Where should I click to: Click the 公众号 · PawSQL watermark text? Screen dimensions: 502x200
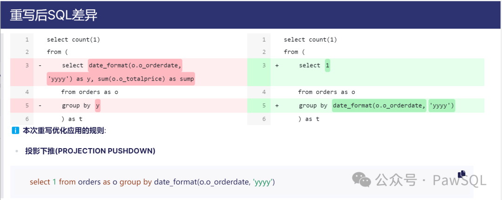point(430,180)
